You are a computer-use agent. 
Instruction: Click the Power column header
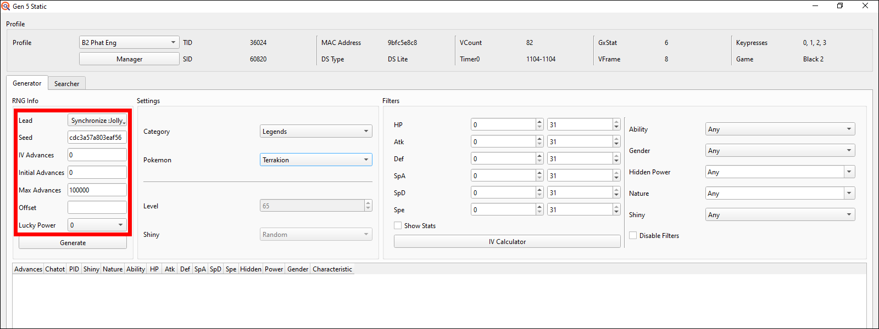point(274,269)
